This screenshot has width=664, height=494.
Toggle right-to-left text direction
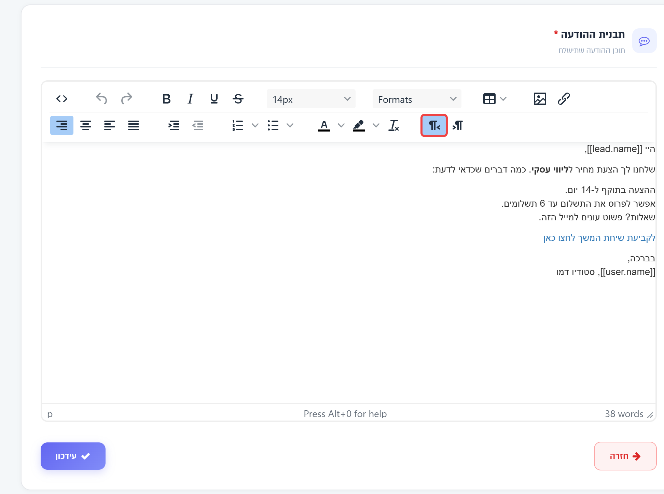[x=434, y=126]
